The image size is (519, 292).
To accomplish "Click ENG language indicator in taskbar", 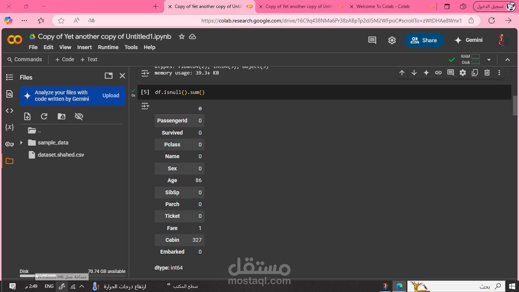I will tap(49, 286).
